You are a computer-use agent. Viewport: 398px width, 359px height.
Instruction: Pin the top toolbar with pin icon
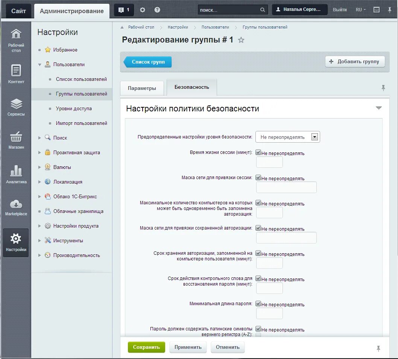coord(390,10)
